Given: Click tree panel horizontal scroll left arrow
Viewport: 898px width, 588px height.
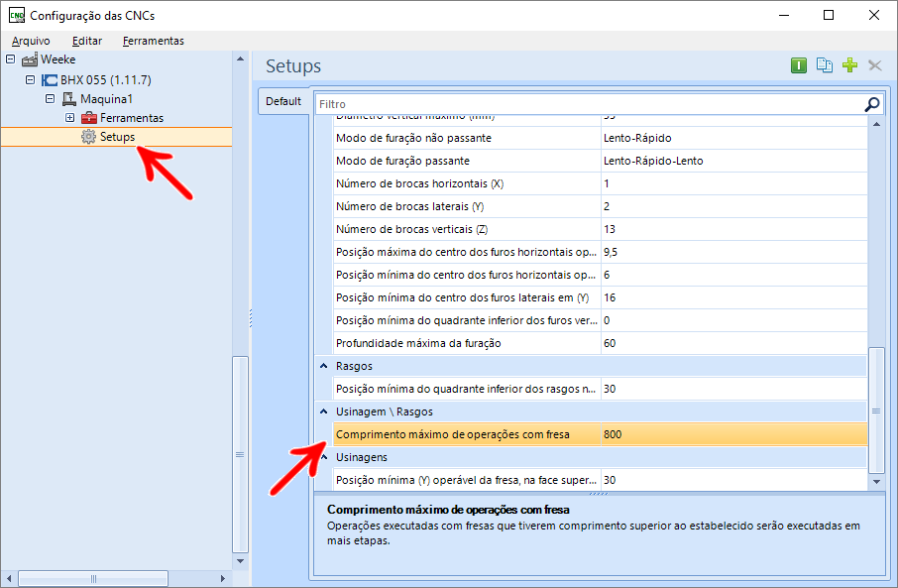Looking at the screenshot, I should (9, 578).
